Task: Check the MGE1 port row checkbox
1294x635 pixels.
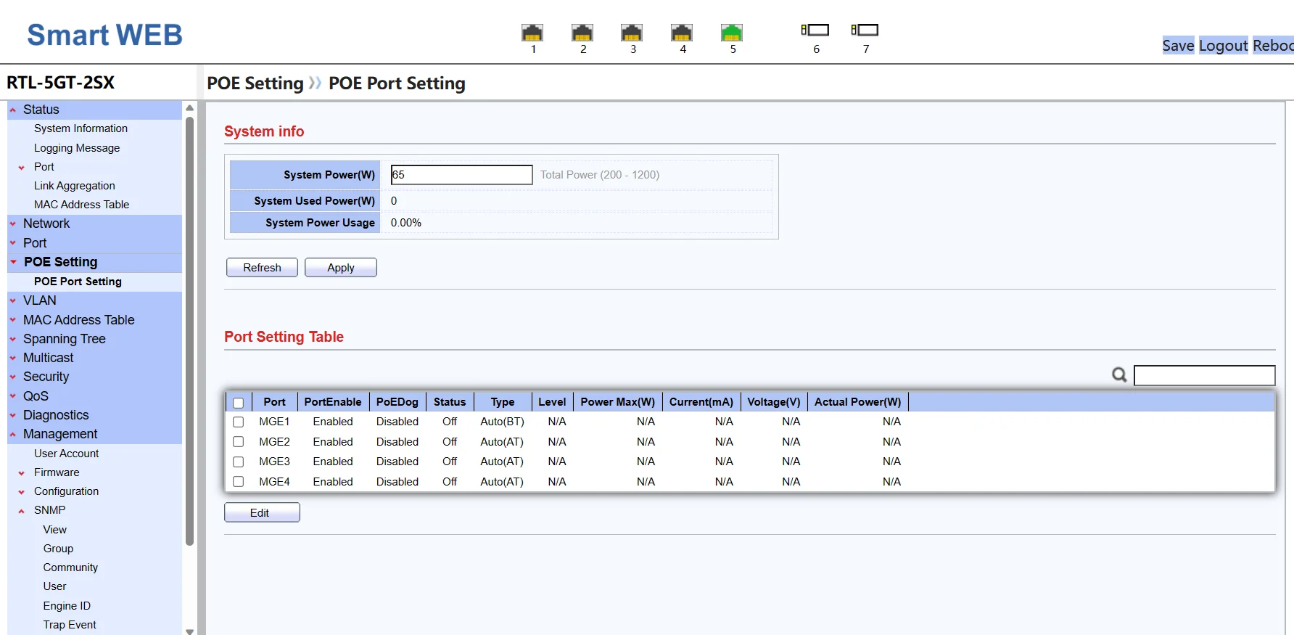Action: [238, 422]
